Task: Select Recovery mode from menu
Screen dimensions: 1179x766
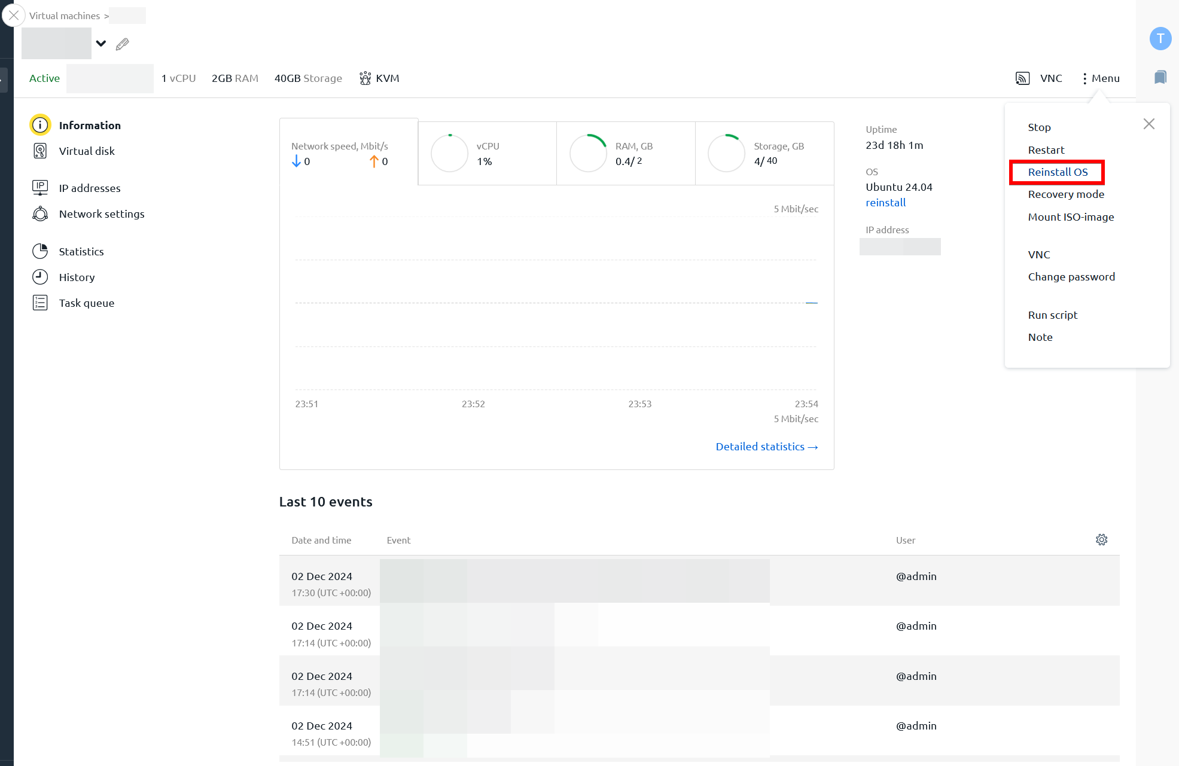Action: tap(1065, 193)
